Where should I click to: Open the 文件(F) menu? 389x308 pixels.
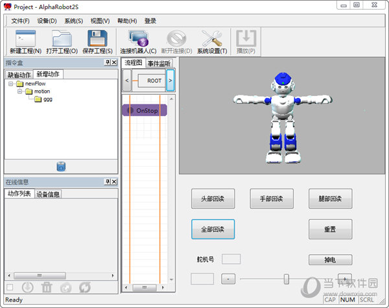[x=20, y=21]
